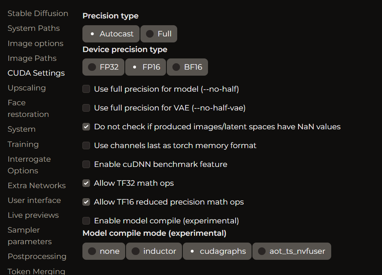Select FP16 device precision
The width and height of the screenshot is (382, 275).
[x=146, y=67]
